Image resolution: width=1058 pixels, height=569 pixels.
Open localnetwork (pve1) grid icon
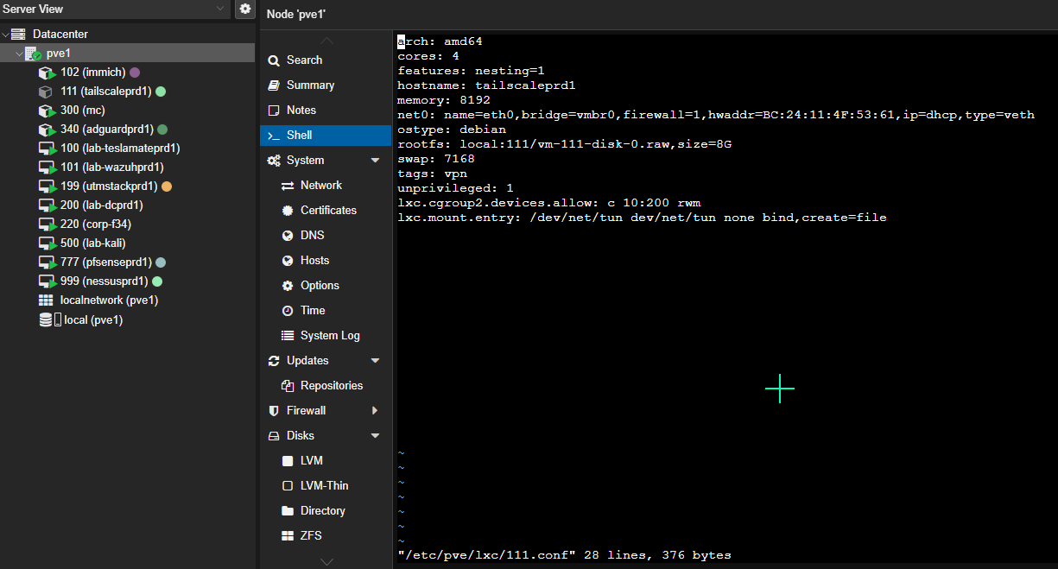47,300
